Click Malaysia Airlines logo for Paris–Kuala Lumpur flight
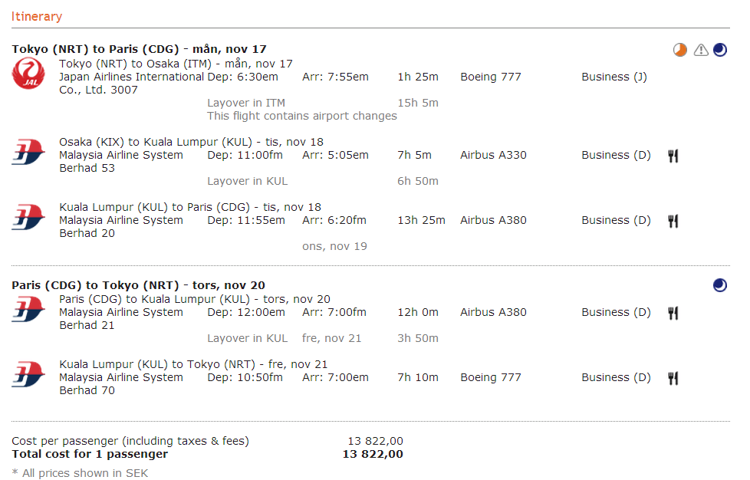Image resolution: width=750 pixels, height=480 pixels. [28, 310]
